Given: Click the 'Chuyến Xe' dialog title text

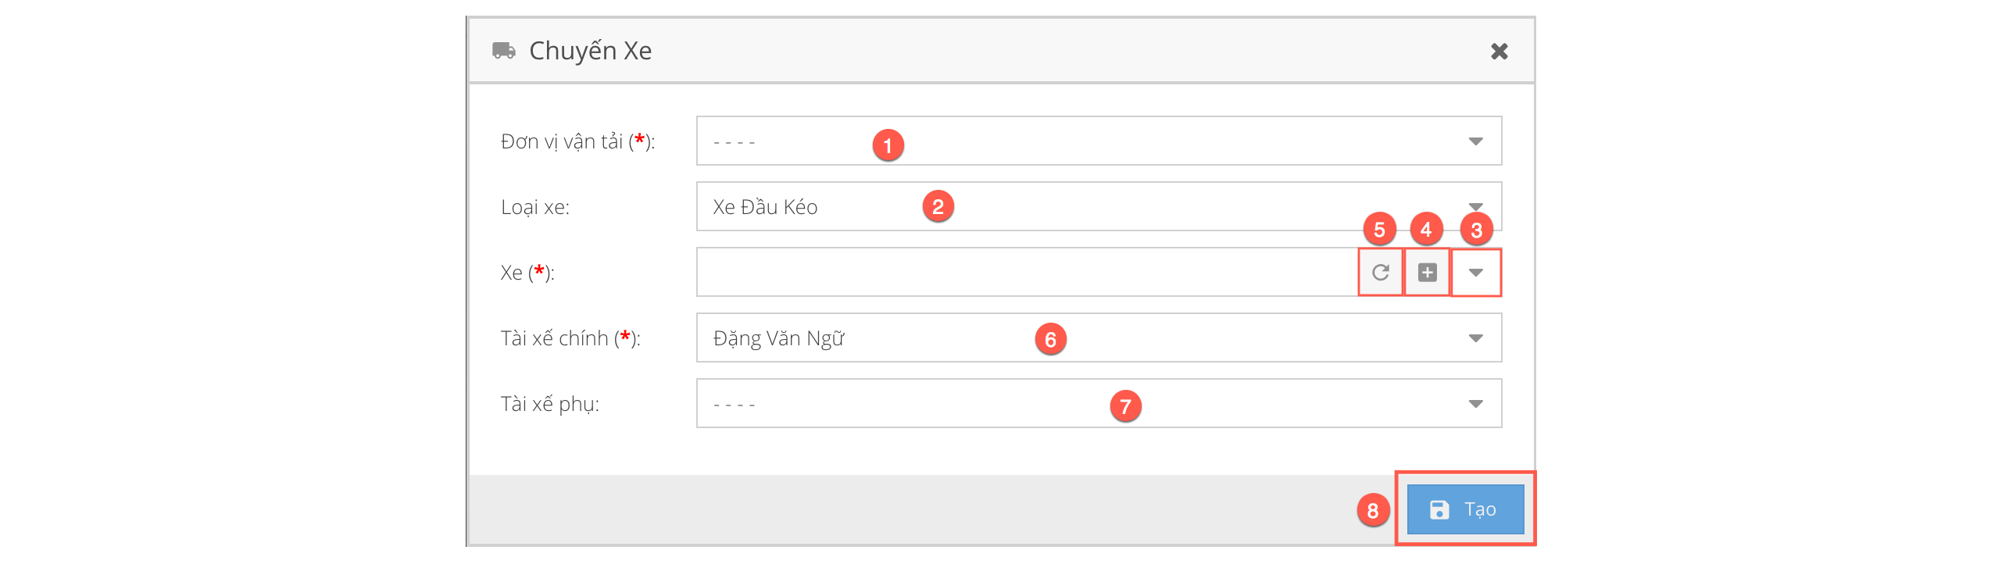Looking at the screenshot, I should tap(590, 51).
